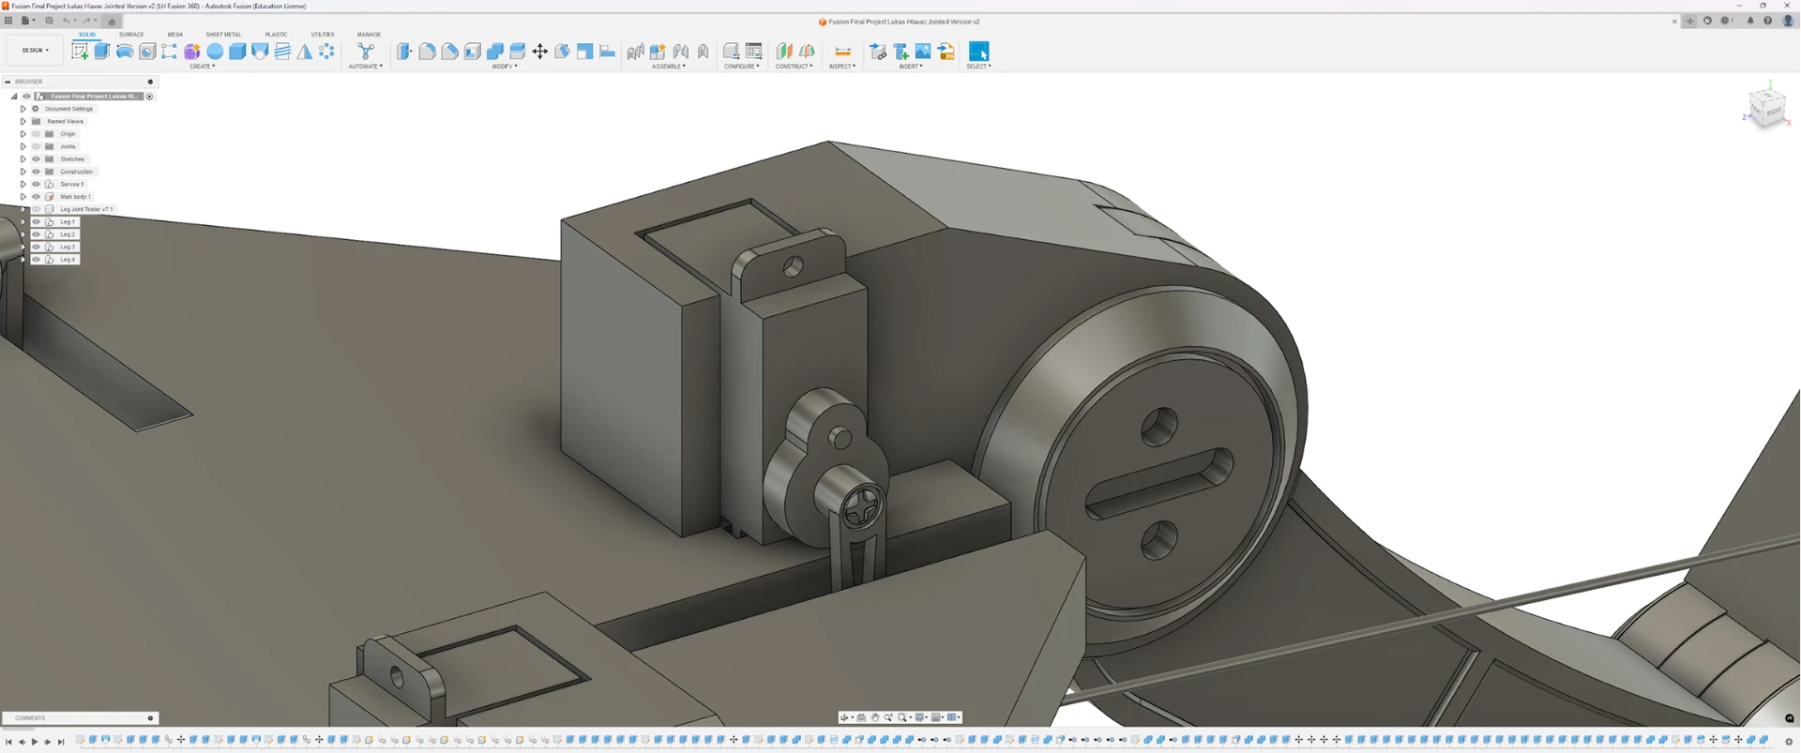Open the new design tab plus button
This screenshot has height=753, width=1801.
click(x=1690, y=21)
